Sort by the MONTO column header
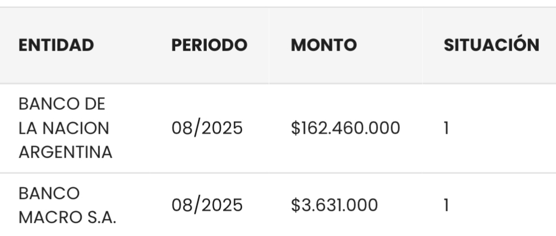The width and height of the screenshot is (556, 236). [324, 46]
